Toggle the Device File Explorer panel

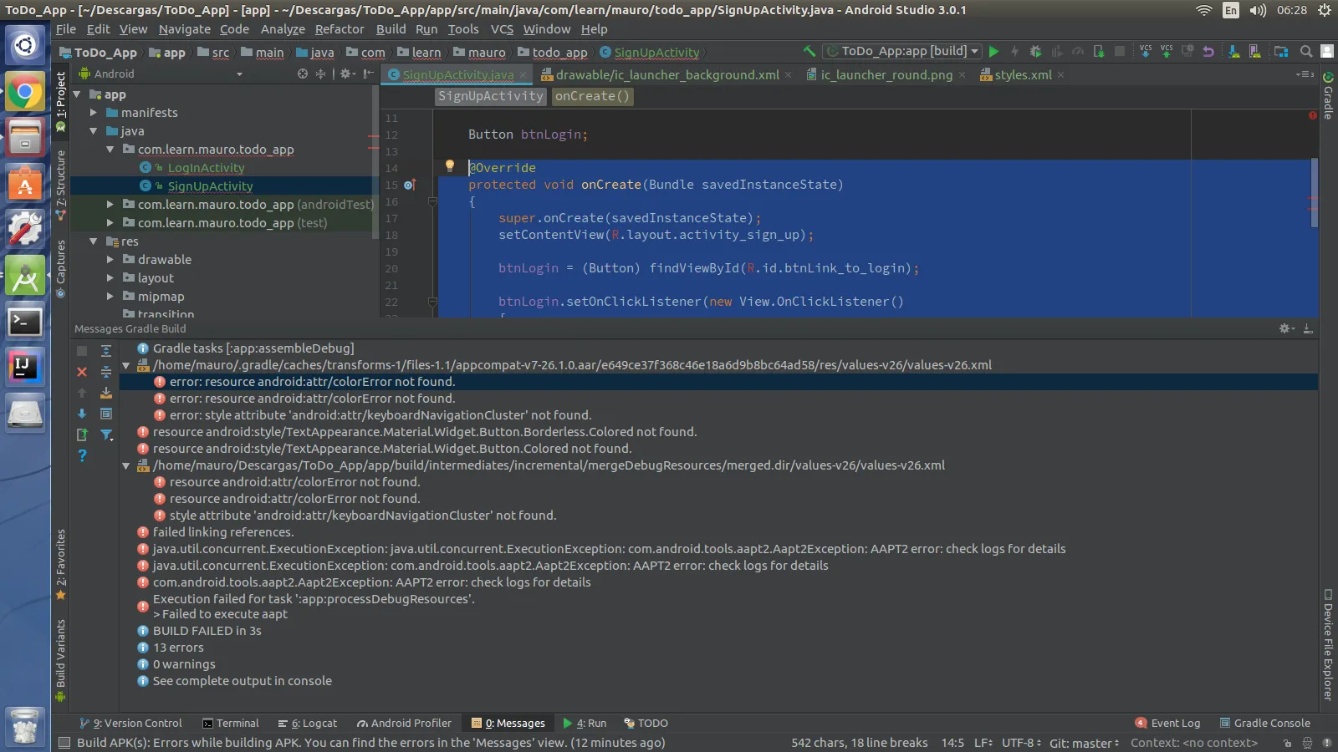pyautogui.click(x=1328, y=644)
